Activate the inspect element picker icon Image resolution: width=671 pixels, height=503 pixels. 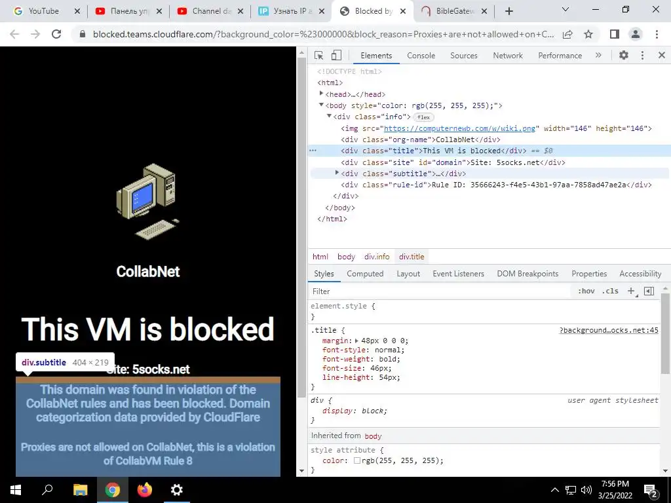[318, 55]
